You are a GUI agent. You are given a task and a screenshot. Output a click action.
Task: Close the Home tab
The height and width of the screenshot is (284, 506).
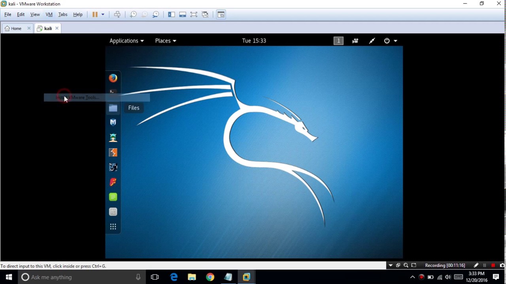point(29,28)
